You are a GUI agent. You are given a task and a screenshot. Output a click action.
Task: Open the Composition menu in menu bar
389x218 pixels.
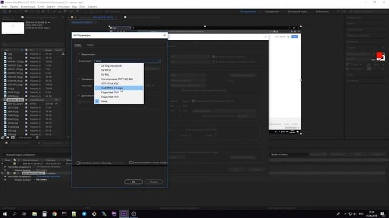click(28, 7)
